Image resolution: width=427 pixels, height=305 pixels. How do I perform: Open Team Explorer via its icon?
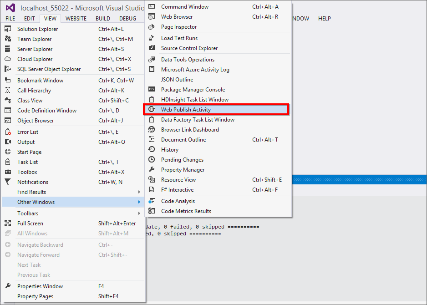pos(6,39)
